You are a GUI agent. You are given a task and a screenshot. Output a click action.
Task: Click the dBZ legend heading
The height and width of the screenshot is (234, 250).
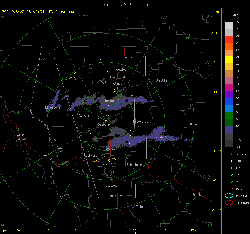[236, 15]
